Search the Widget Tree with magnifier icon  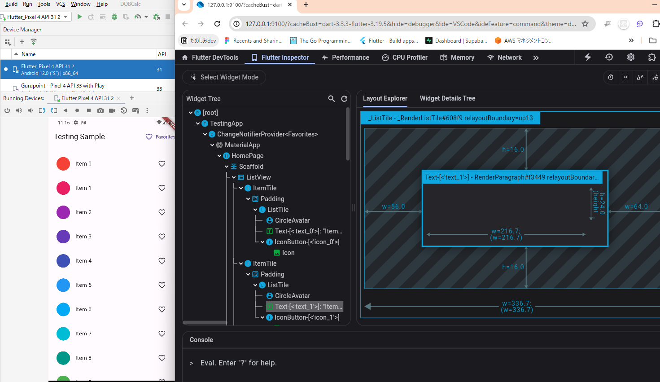331,99
